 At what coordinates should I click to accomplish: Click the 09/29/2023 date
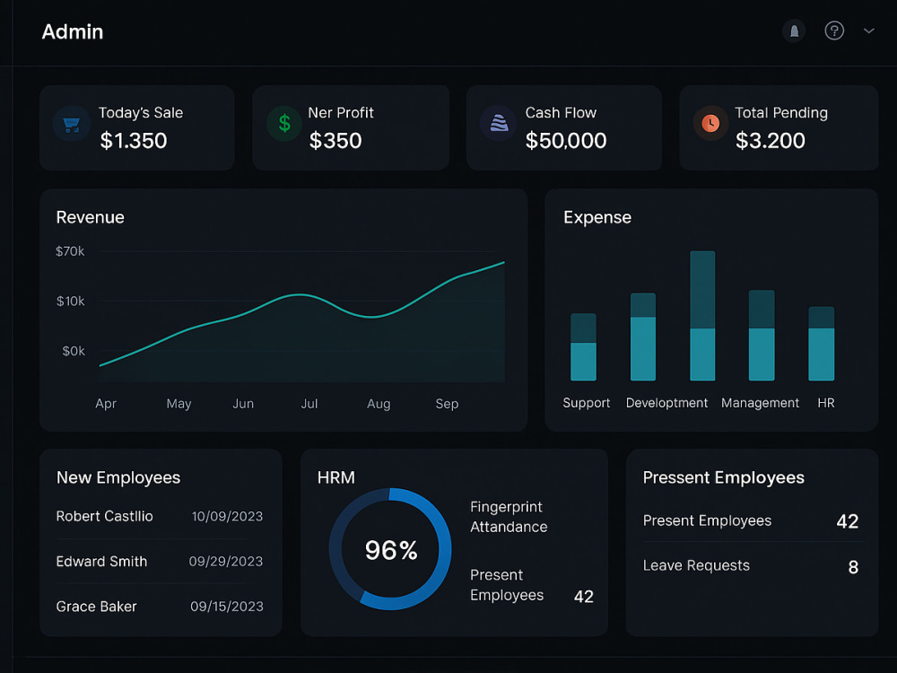226,562
